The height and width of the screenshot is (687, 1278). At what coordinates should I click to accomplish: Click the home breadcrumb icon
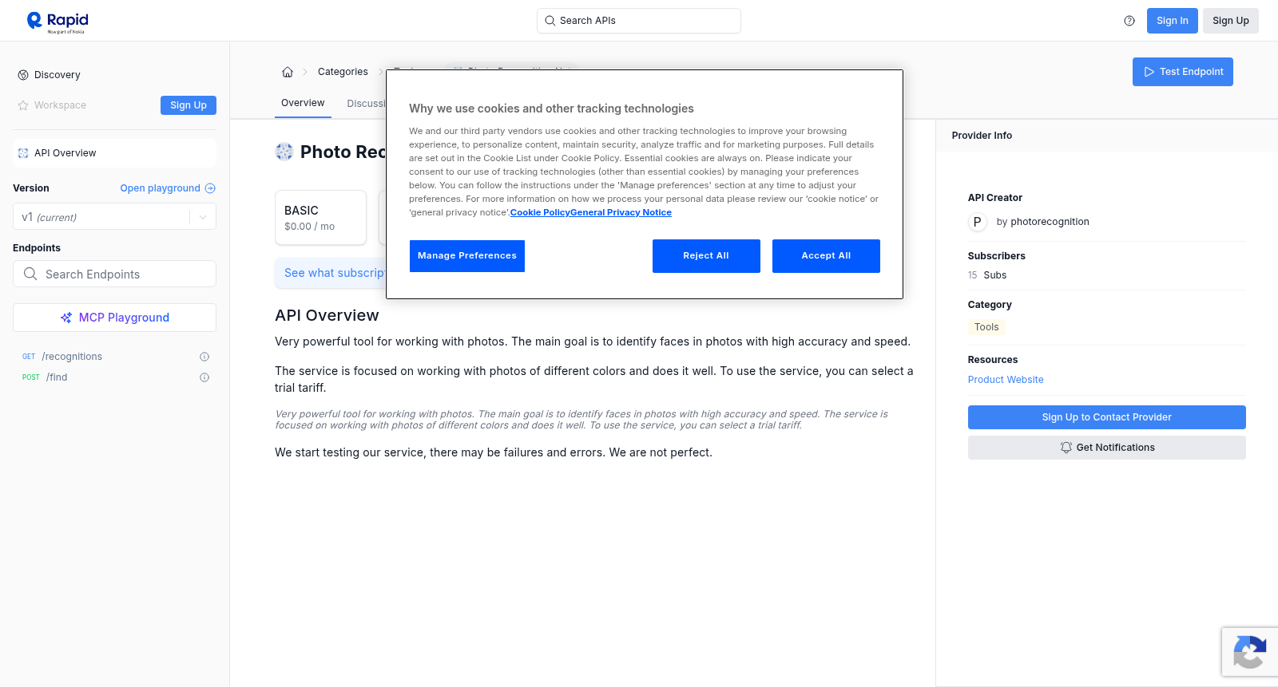pos(288,72)
